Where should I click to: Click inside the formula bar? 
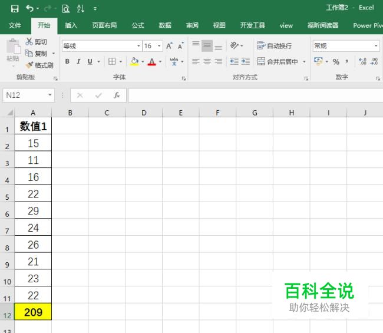tap(255, 95)
